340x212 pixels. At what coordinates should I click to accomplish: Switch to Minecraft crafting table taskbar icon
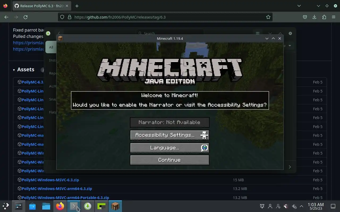[x=115, y=206]
